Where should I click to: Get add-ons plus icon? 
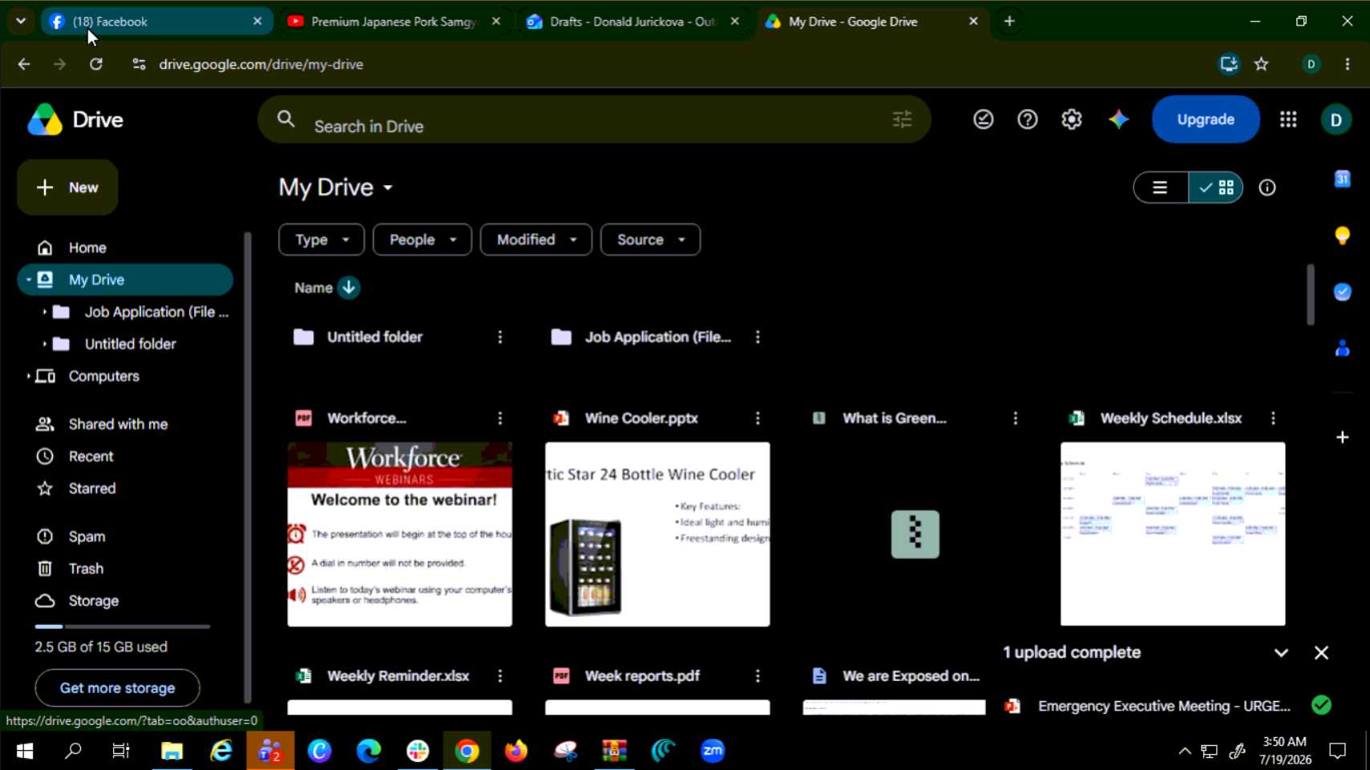pos(1342,437)
